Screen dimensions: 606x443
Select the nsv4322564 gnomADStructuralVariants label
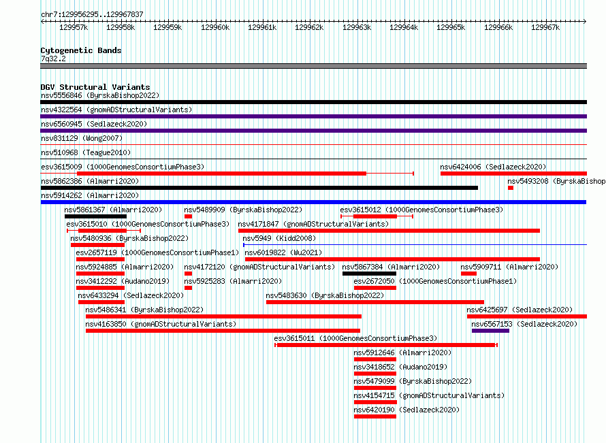point(116,110)
